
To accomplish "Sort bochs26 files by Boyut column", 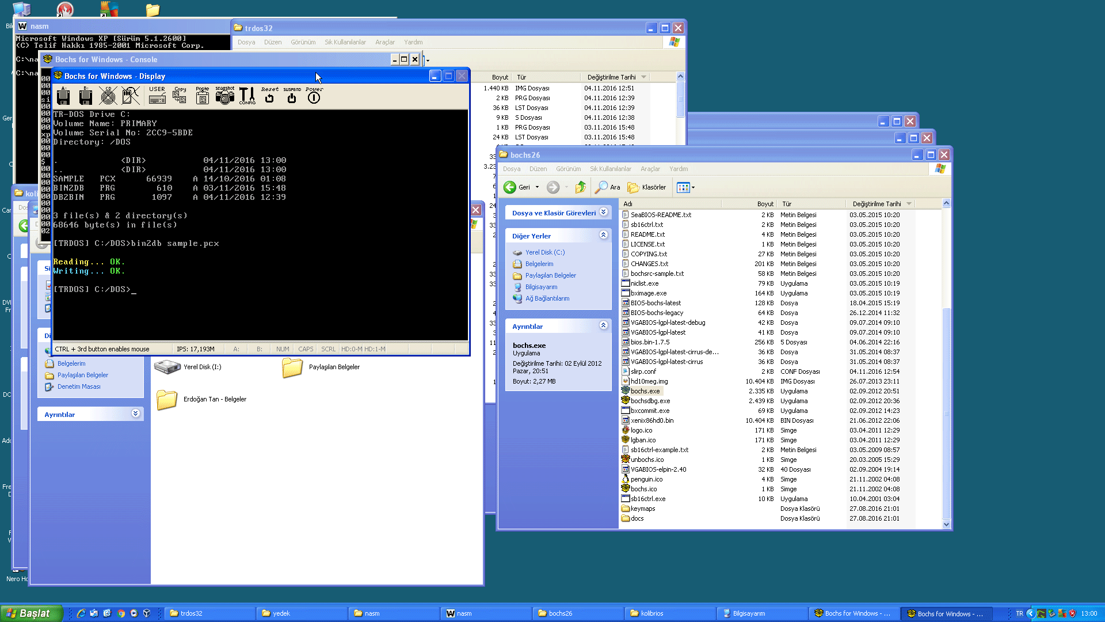I will click(x=749, y=204).
